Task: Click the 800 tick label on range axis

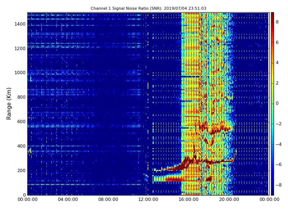Action: tap(21, 97)
